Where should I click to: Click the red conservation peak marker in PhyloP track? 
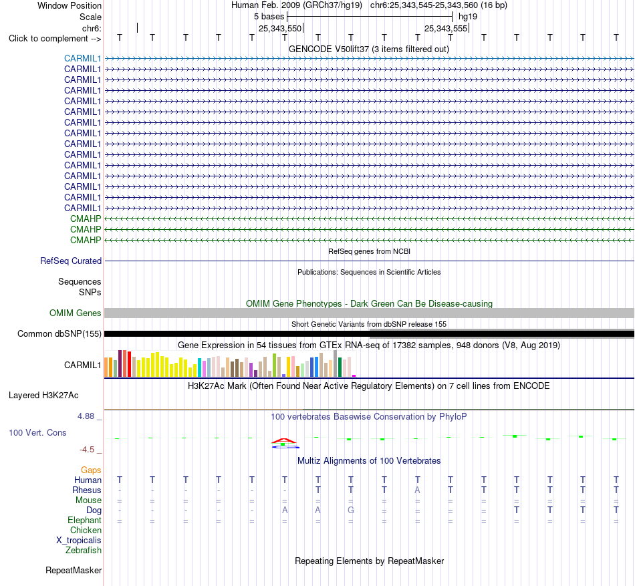click(284, 440)
